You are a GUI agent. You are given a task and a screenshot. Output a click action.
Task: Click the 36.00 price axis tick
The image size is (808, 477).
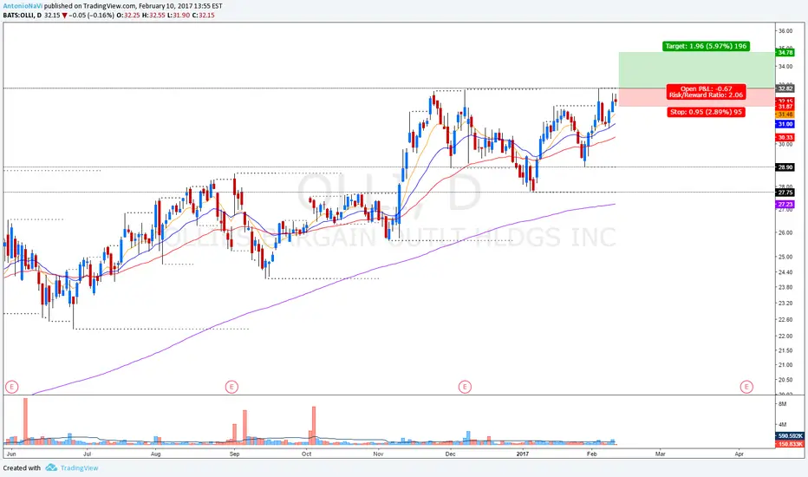(785, 31)
